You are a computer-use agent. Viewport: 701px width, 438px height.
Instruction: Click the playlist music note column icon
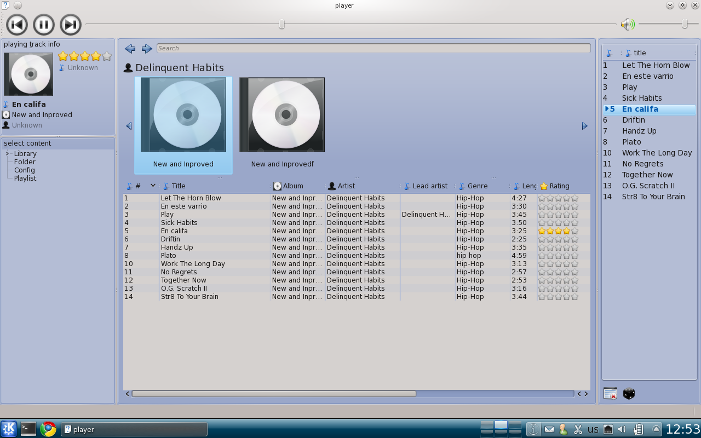(609, 53)
